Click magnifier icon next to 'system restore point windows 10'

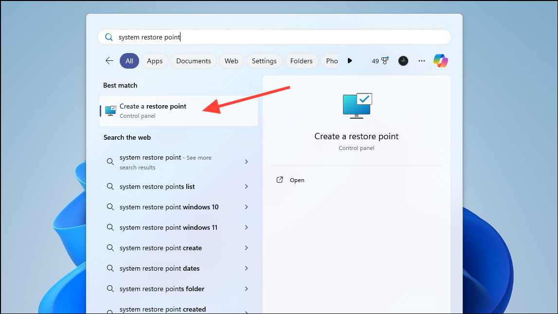point(110,207)
